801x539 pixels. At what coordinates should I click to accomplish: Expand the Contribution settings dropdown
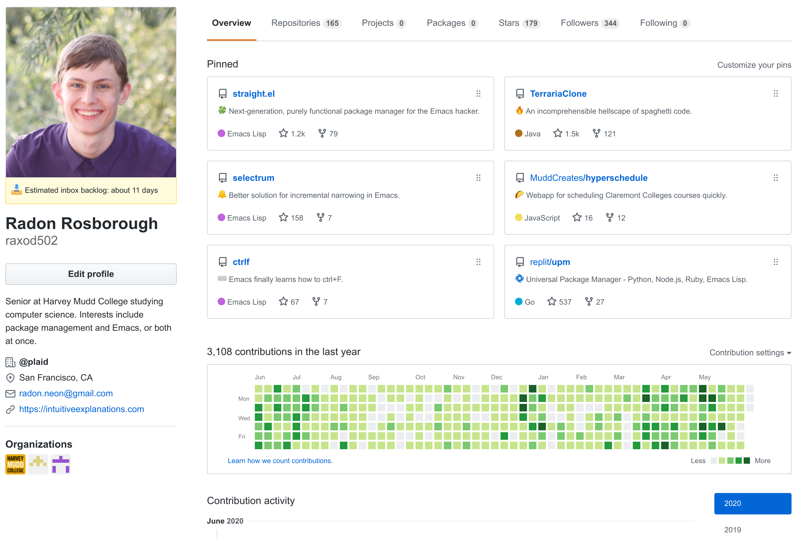coord(750,353)
